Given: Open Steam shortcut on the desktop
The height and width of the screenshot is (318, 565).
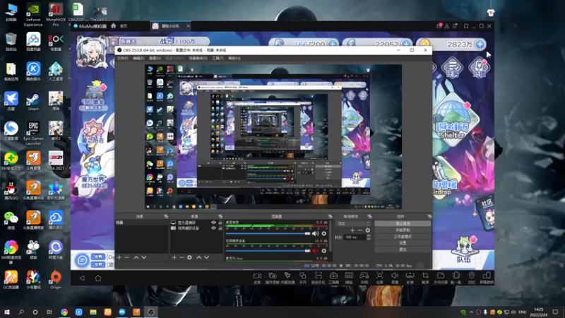Looking at the screenshot, I should (x=33, y=101).
